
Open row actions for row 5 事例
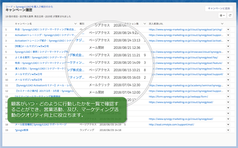(x=228, y=52)
